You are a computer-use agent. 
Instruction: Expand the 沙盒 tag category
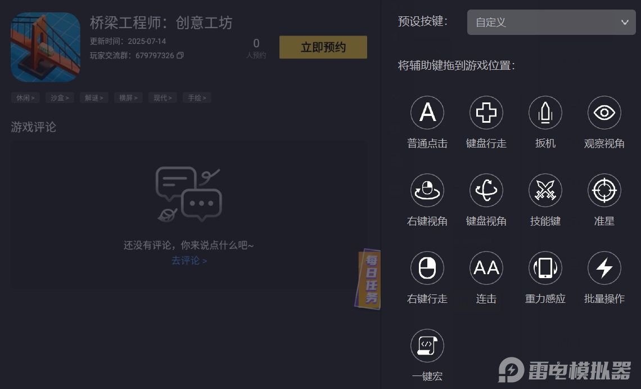59,97
